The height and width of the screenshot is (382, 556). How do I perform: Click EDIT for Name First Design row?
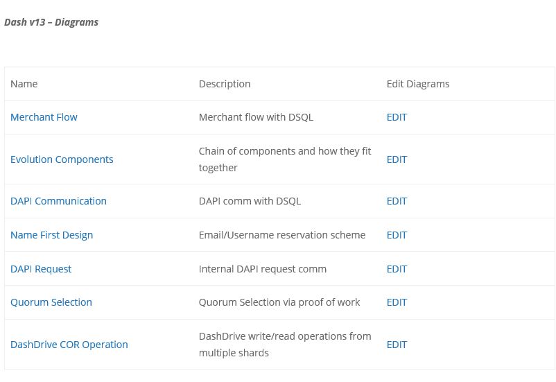click(397, 235)
